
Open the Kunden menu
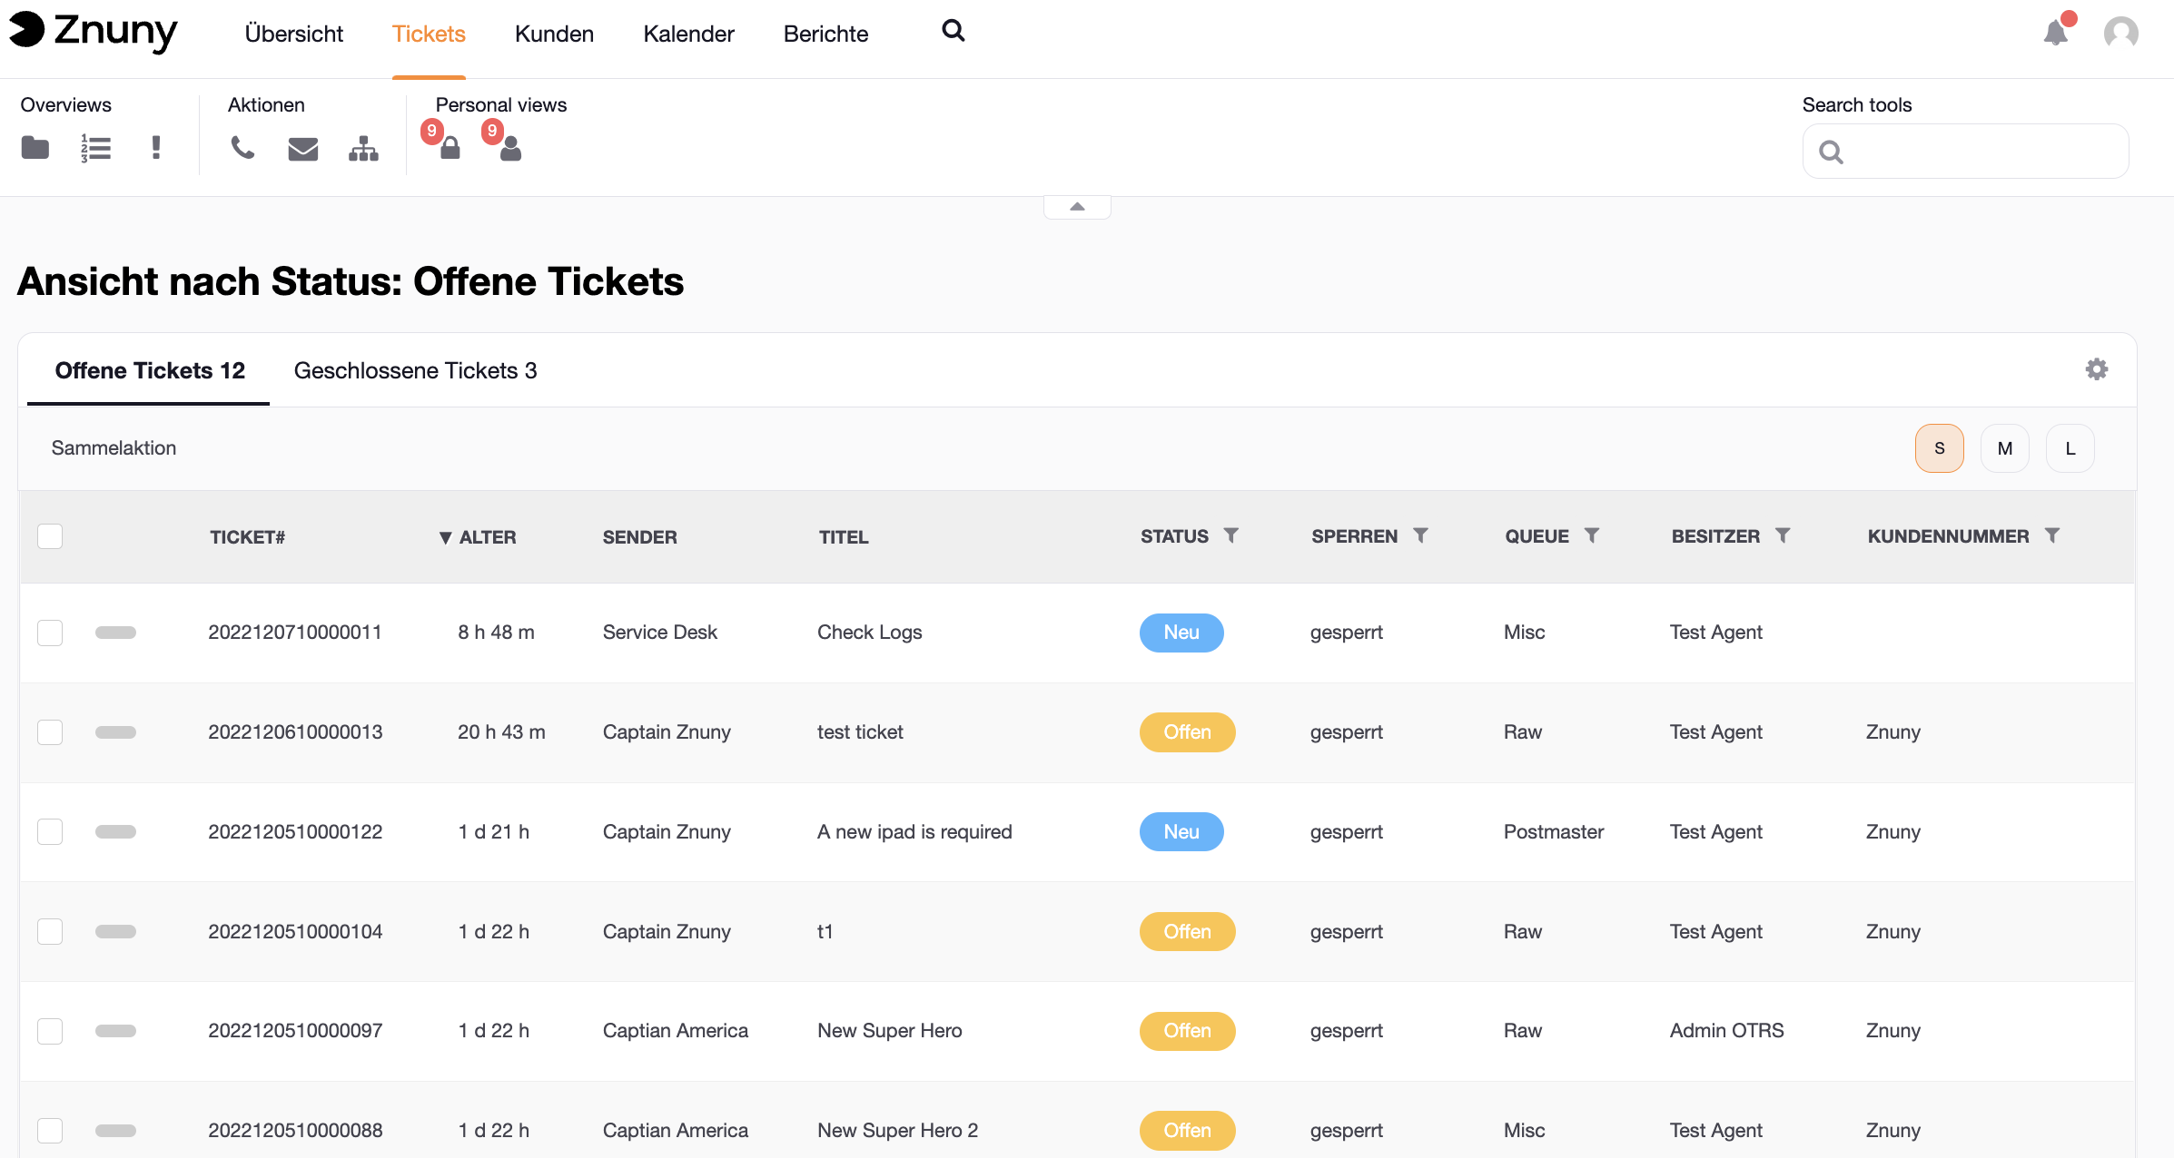click(x=554, y=34)
